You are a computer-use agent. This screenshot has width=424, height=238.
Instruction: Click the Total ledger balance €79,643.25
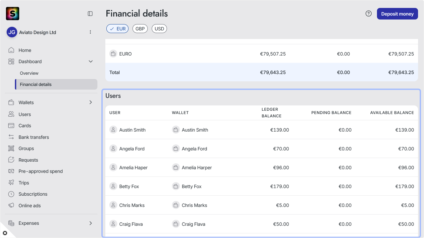(x=273, y=72)
